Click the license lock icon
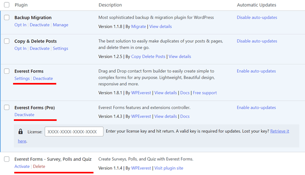The image size is (305, 175). point(21,132)
